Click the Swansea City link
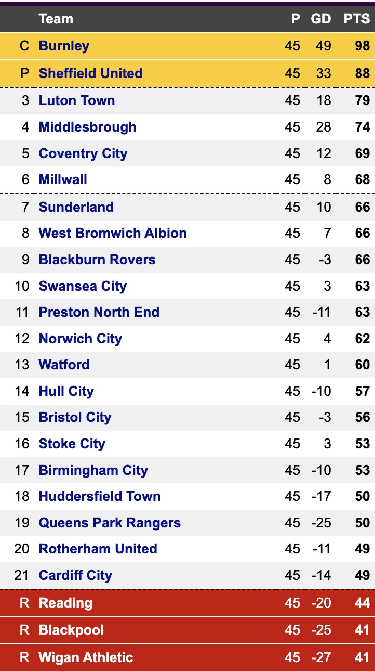 pos(83,286)
